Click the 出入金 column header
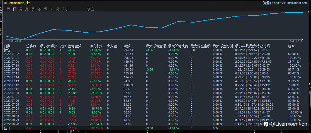Screen dimensions: 311x133 click(112, 46)
